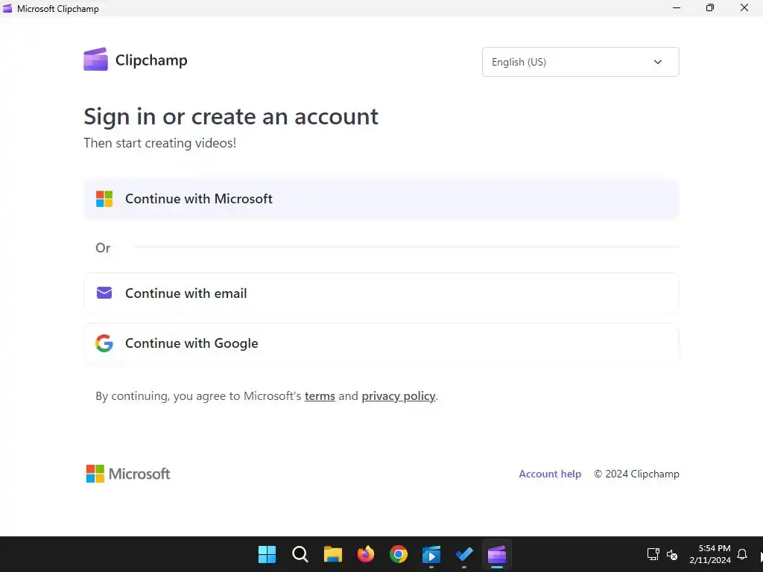Open the To Do checkmark taskbar app

pyautogui.click(x=464, y=554)
